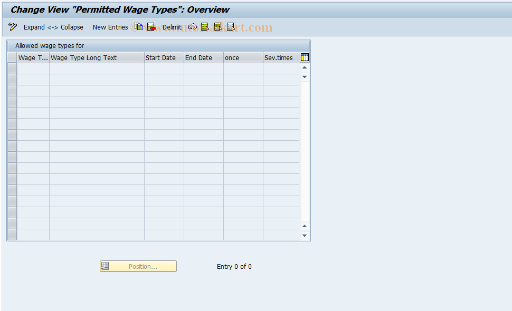Click the once column header

(x=243, y=57)
